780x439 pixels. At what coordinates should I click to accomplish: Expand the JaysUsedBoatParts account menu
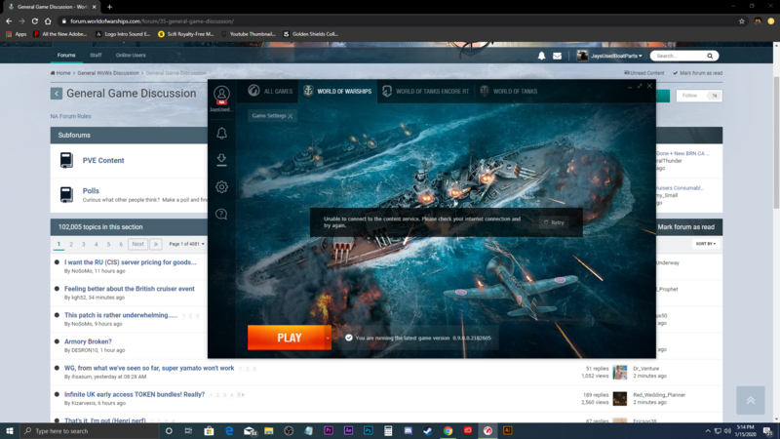[609, 56]
